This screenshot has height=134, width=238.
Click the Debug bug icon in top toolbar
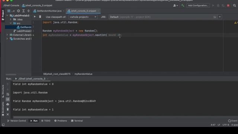pyautogui.click(x=218, y=6)
